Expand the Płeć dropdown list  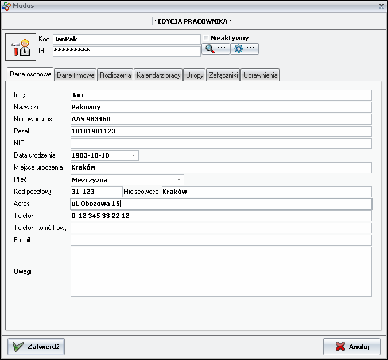click(x=179, y=179)
